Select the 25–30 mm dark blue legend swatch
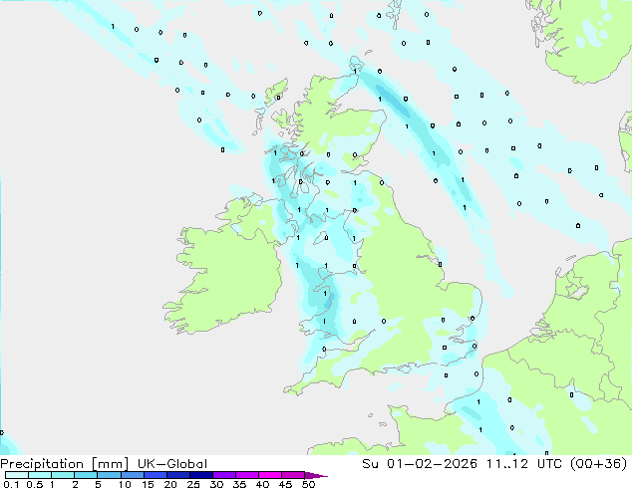 coord(200,475)
